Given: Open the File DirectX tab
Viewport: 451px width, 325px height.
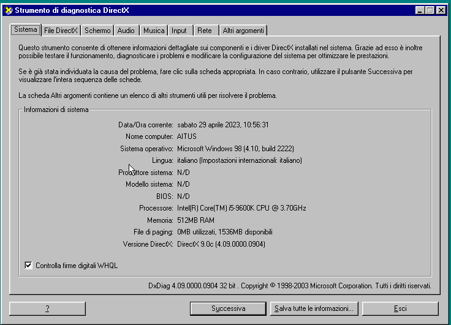Looking at the screenshot, I should 61,31.
